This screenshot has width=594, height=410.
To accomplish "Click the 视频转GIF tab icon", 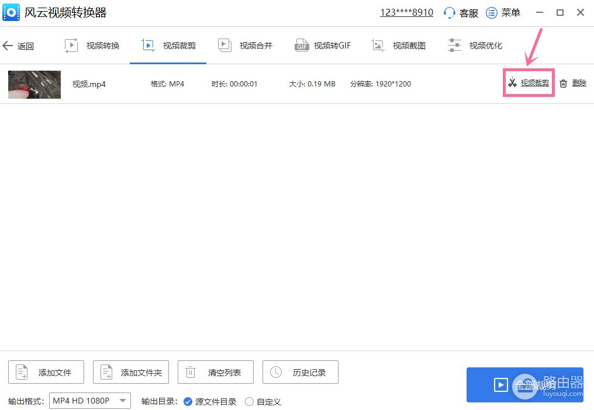I will 302,46.
